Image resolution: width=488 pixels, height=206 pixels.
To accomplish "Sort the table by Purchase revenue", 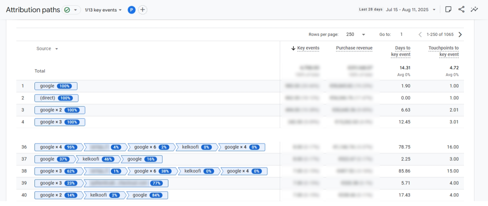I will coord(354,48).
